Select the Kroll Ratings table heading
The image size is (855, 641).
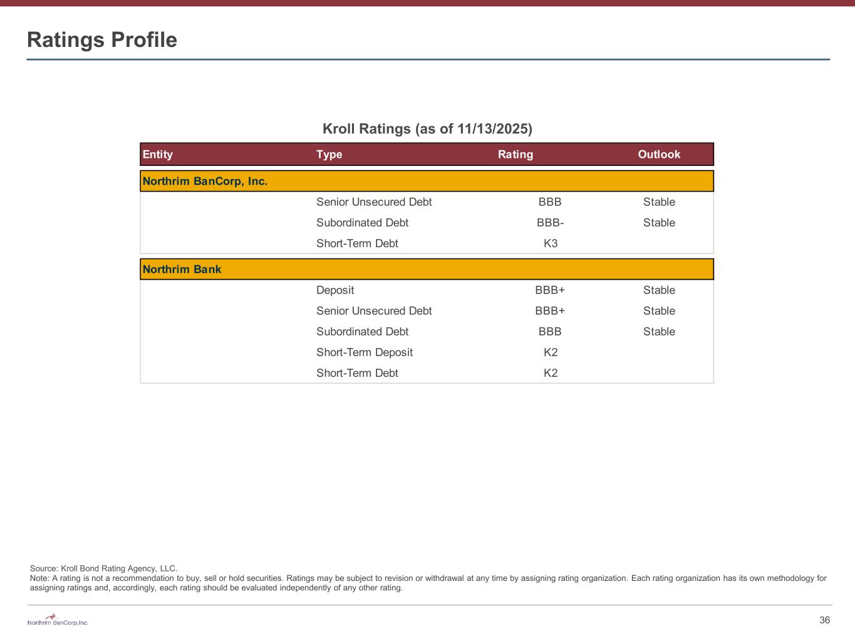click(427, 129)
